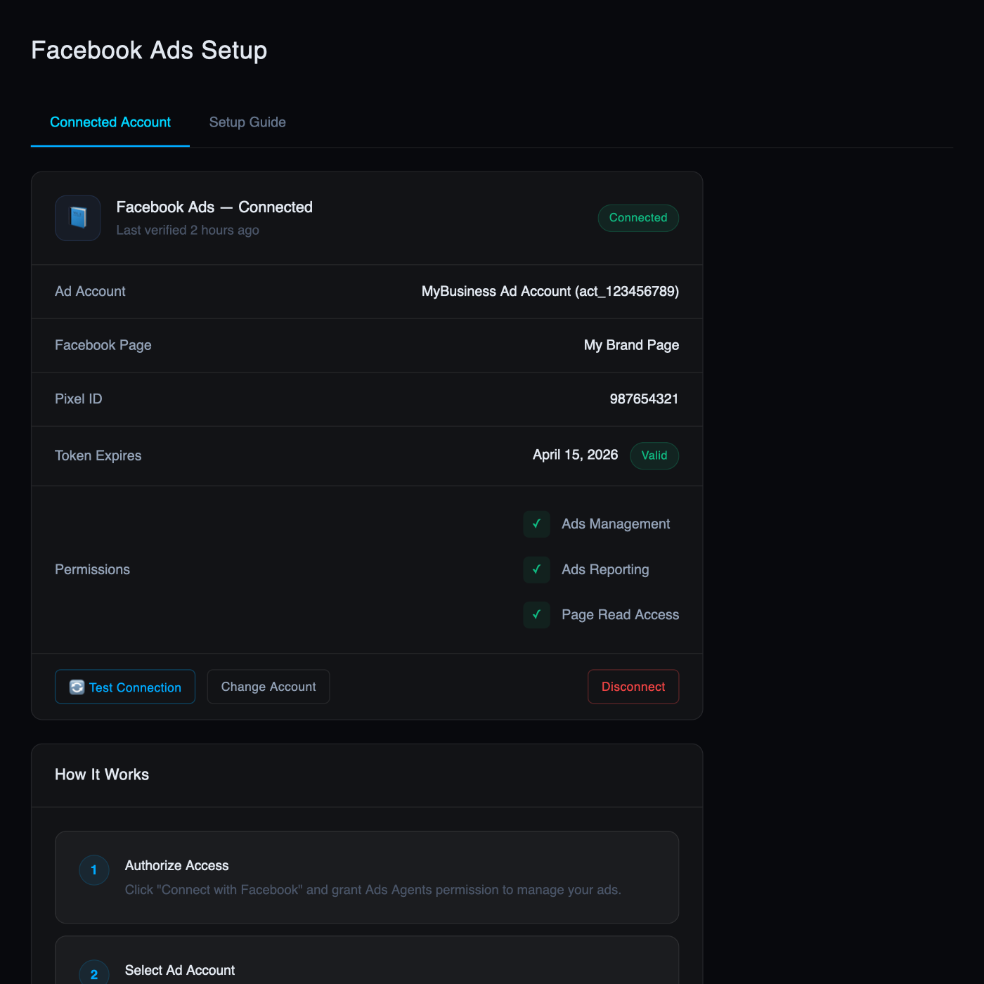Toggle the Ads Reporting checkmark
Screen dimensions: 984x984
[536, 569]
